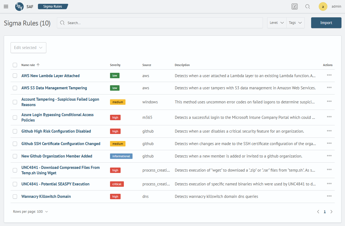Open the Sigma Rules breadcrumb tab
345x226 pixels.
[x=53, y=6]
